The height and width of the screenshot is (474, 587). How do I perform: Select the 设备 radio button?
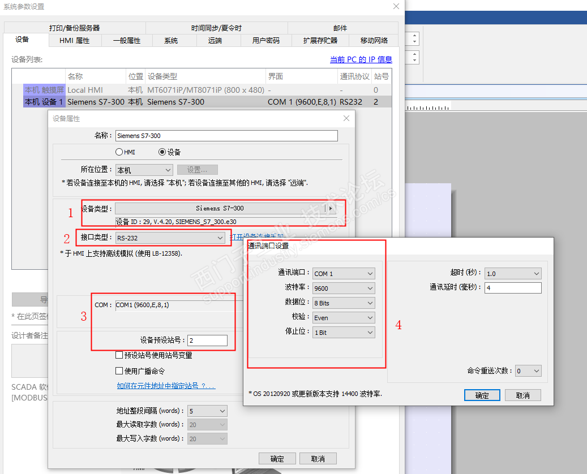click(x=162, y=152)
